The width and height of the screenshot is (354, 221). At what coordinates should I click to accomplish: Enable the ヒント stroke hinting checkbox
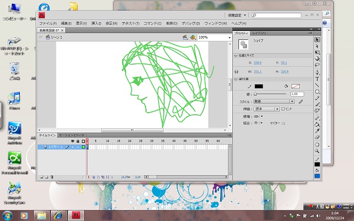click(283, 109)
